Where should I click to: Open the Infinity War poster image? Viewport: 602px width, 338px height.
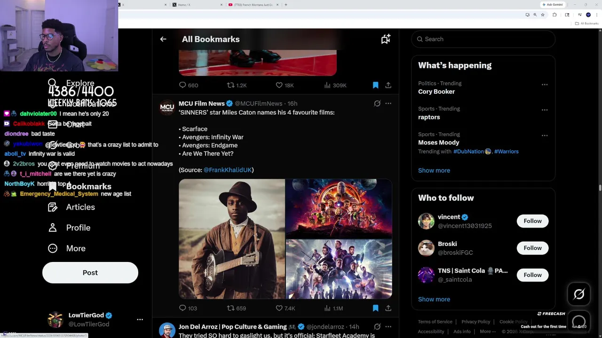339,208
